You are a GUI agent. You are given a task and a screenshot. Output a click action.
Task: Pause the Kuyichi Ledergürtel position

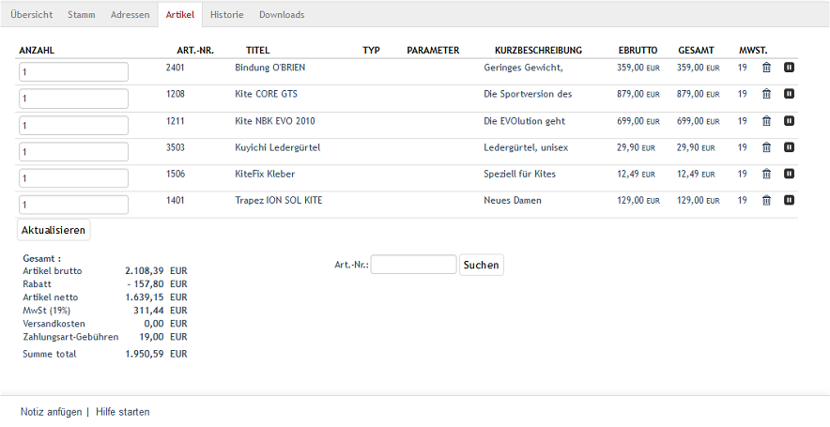[790, 147]
